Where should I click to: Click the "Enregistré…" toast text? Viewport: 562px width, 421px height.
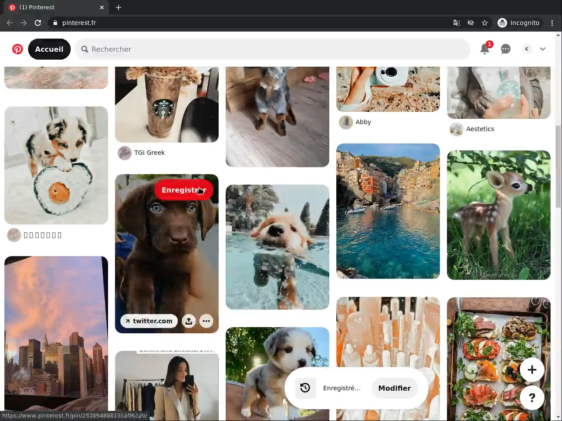pos(342,388)
